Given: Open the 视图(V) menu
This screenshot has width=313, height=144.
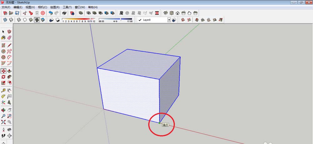Looking at the screenshot, I should [30, 7].
